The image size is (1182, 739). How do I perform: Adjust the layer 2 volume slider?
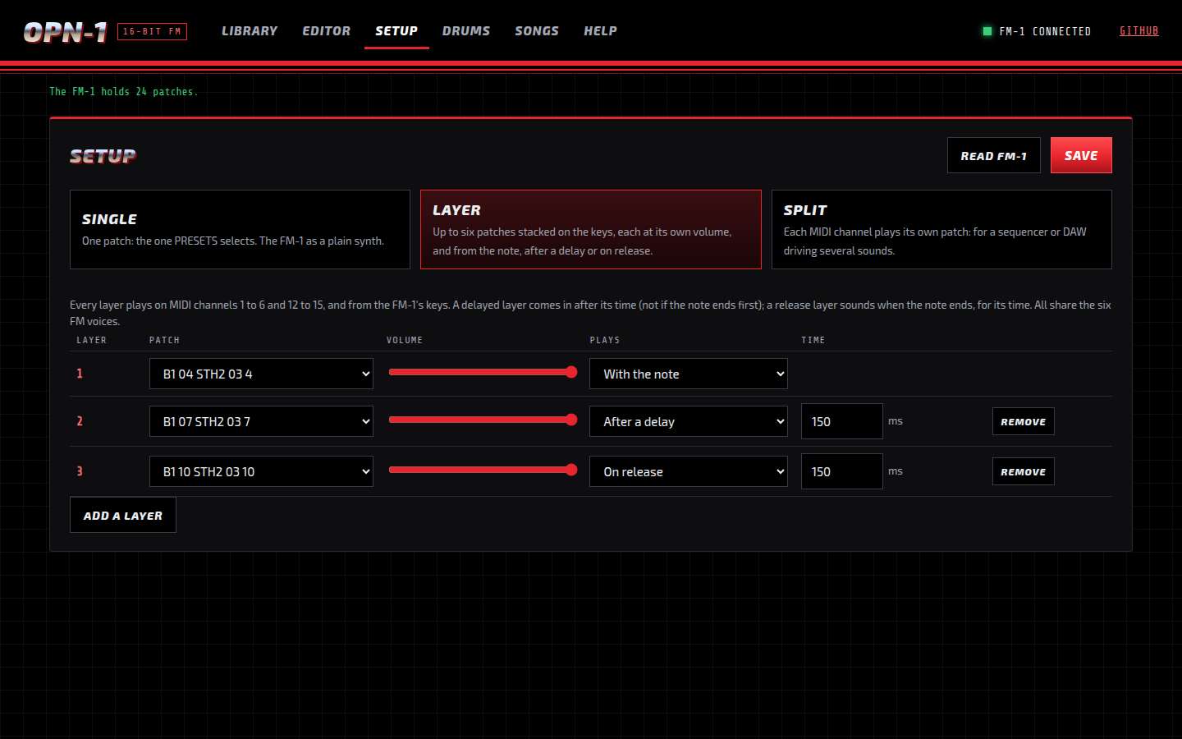(x=483, y=420)
